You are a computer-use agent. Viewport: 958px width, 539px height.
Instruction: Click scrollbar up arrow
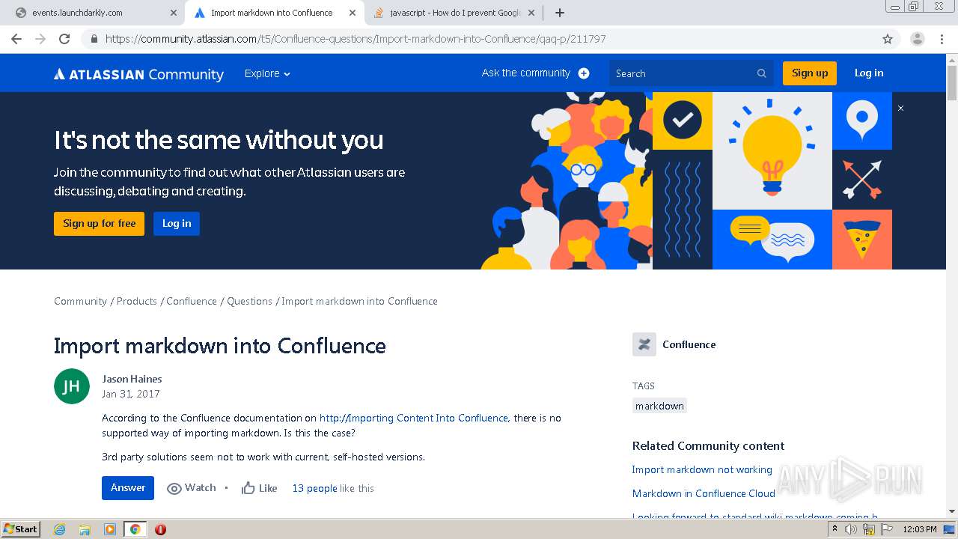pos(952,59)
